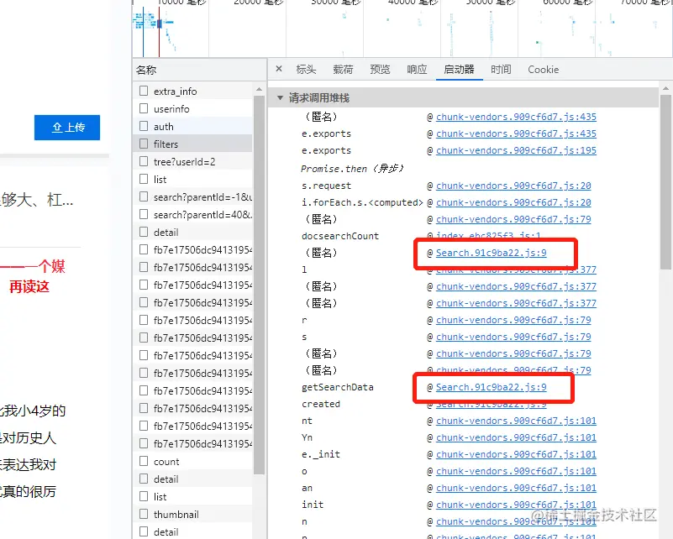Switch to the 响应 tab
The height and width of the screenshot is (539, 673).
417,70
